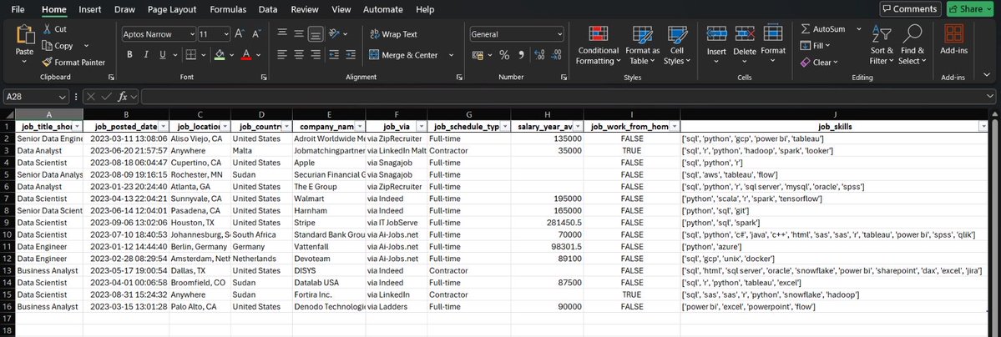The width and height of the screenshot is (1001, 337).
Task: Open the Review tab
Action: 305,9
